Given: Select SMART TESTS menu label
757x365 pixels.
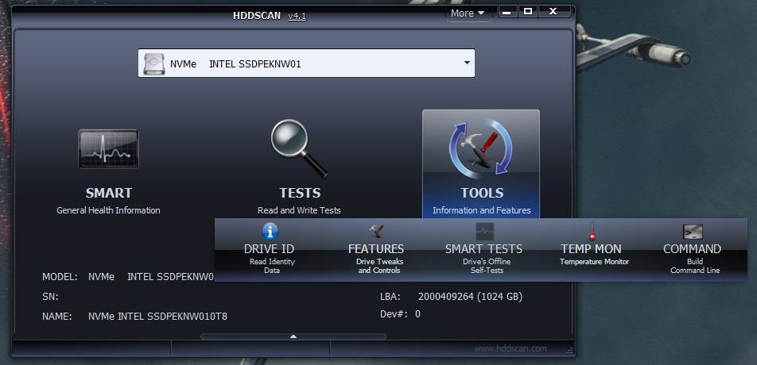Looking at the screenshot, I should click(483, 249).
